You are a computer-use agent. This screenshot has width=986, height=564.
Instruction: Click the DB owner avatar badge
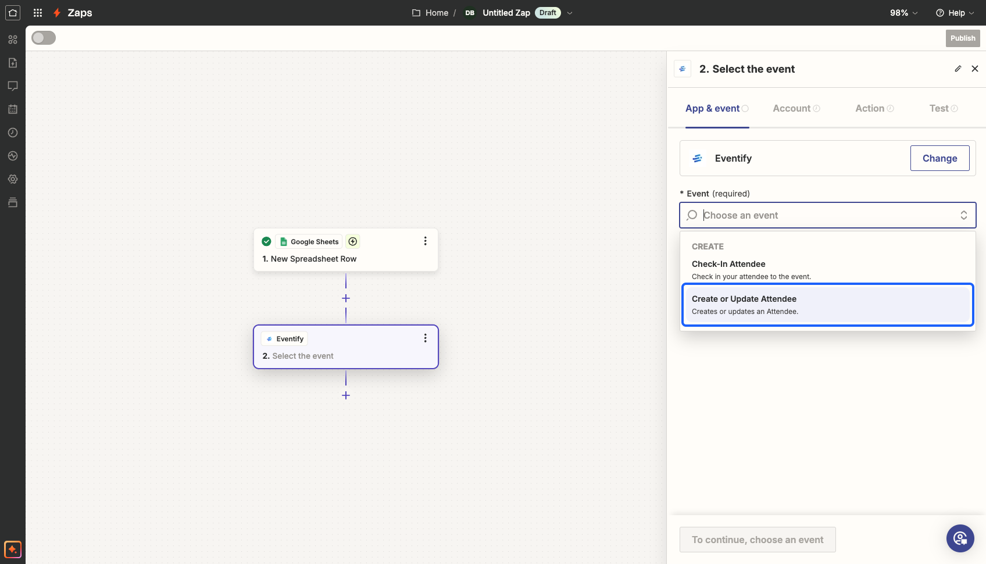470,13
